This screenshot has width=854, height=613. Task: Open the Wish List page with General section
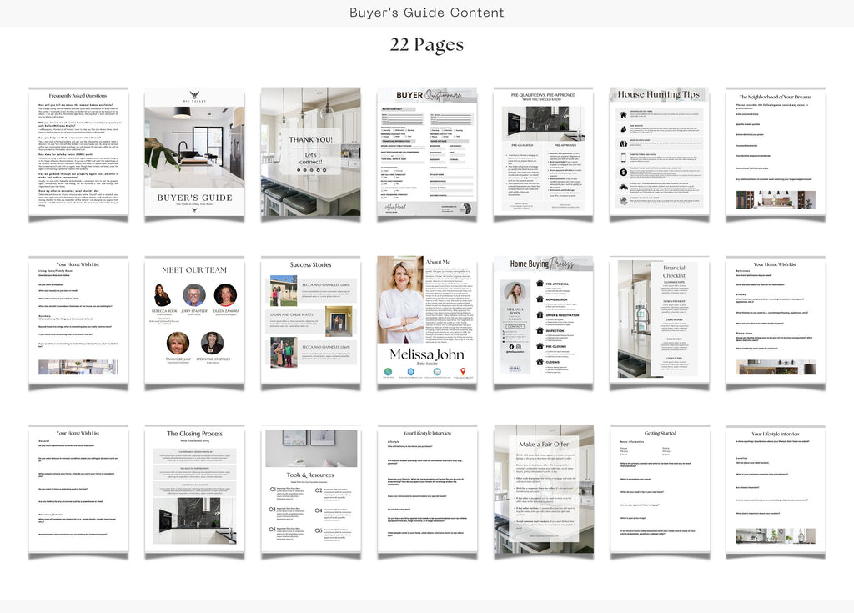point(78,490)
